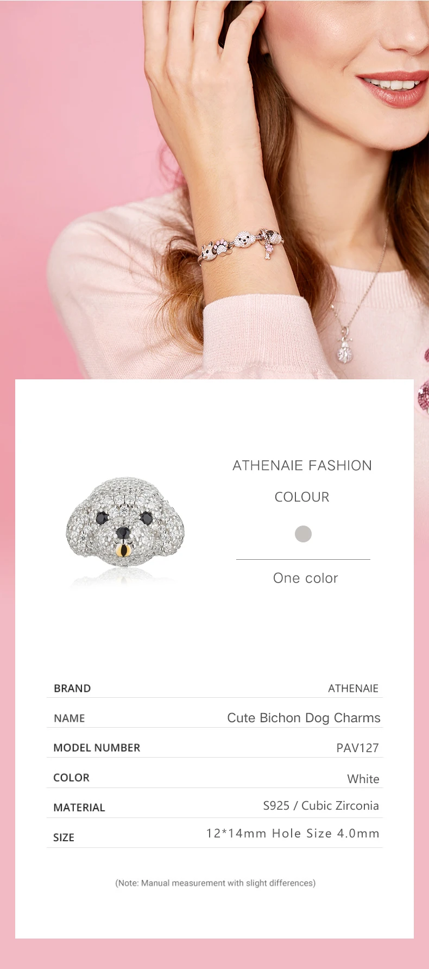Viewport: 429px width, 969px height.
Task: Click the MODEL NUMBER label
Action: tap(97, 747)
